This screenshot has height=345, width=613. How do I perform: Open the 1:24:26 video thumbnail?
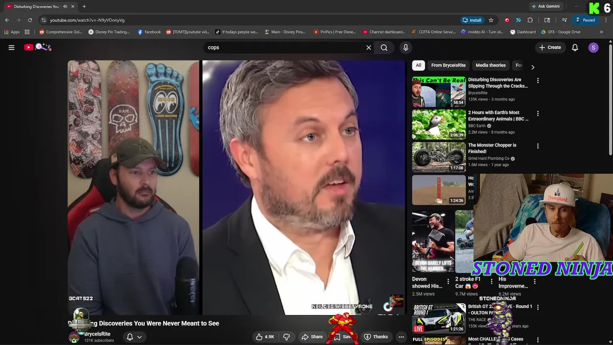click(439, 189)
